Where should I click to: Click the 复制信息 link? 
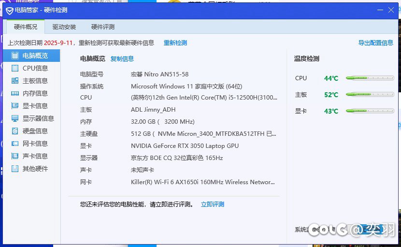point(122,59)
